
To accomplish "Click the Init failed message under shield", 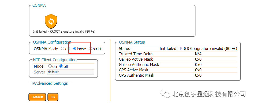I will click(x=64, y=32).
